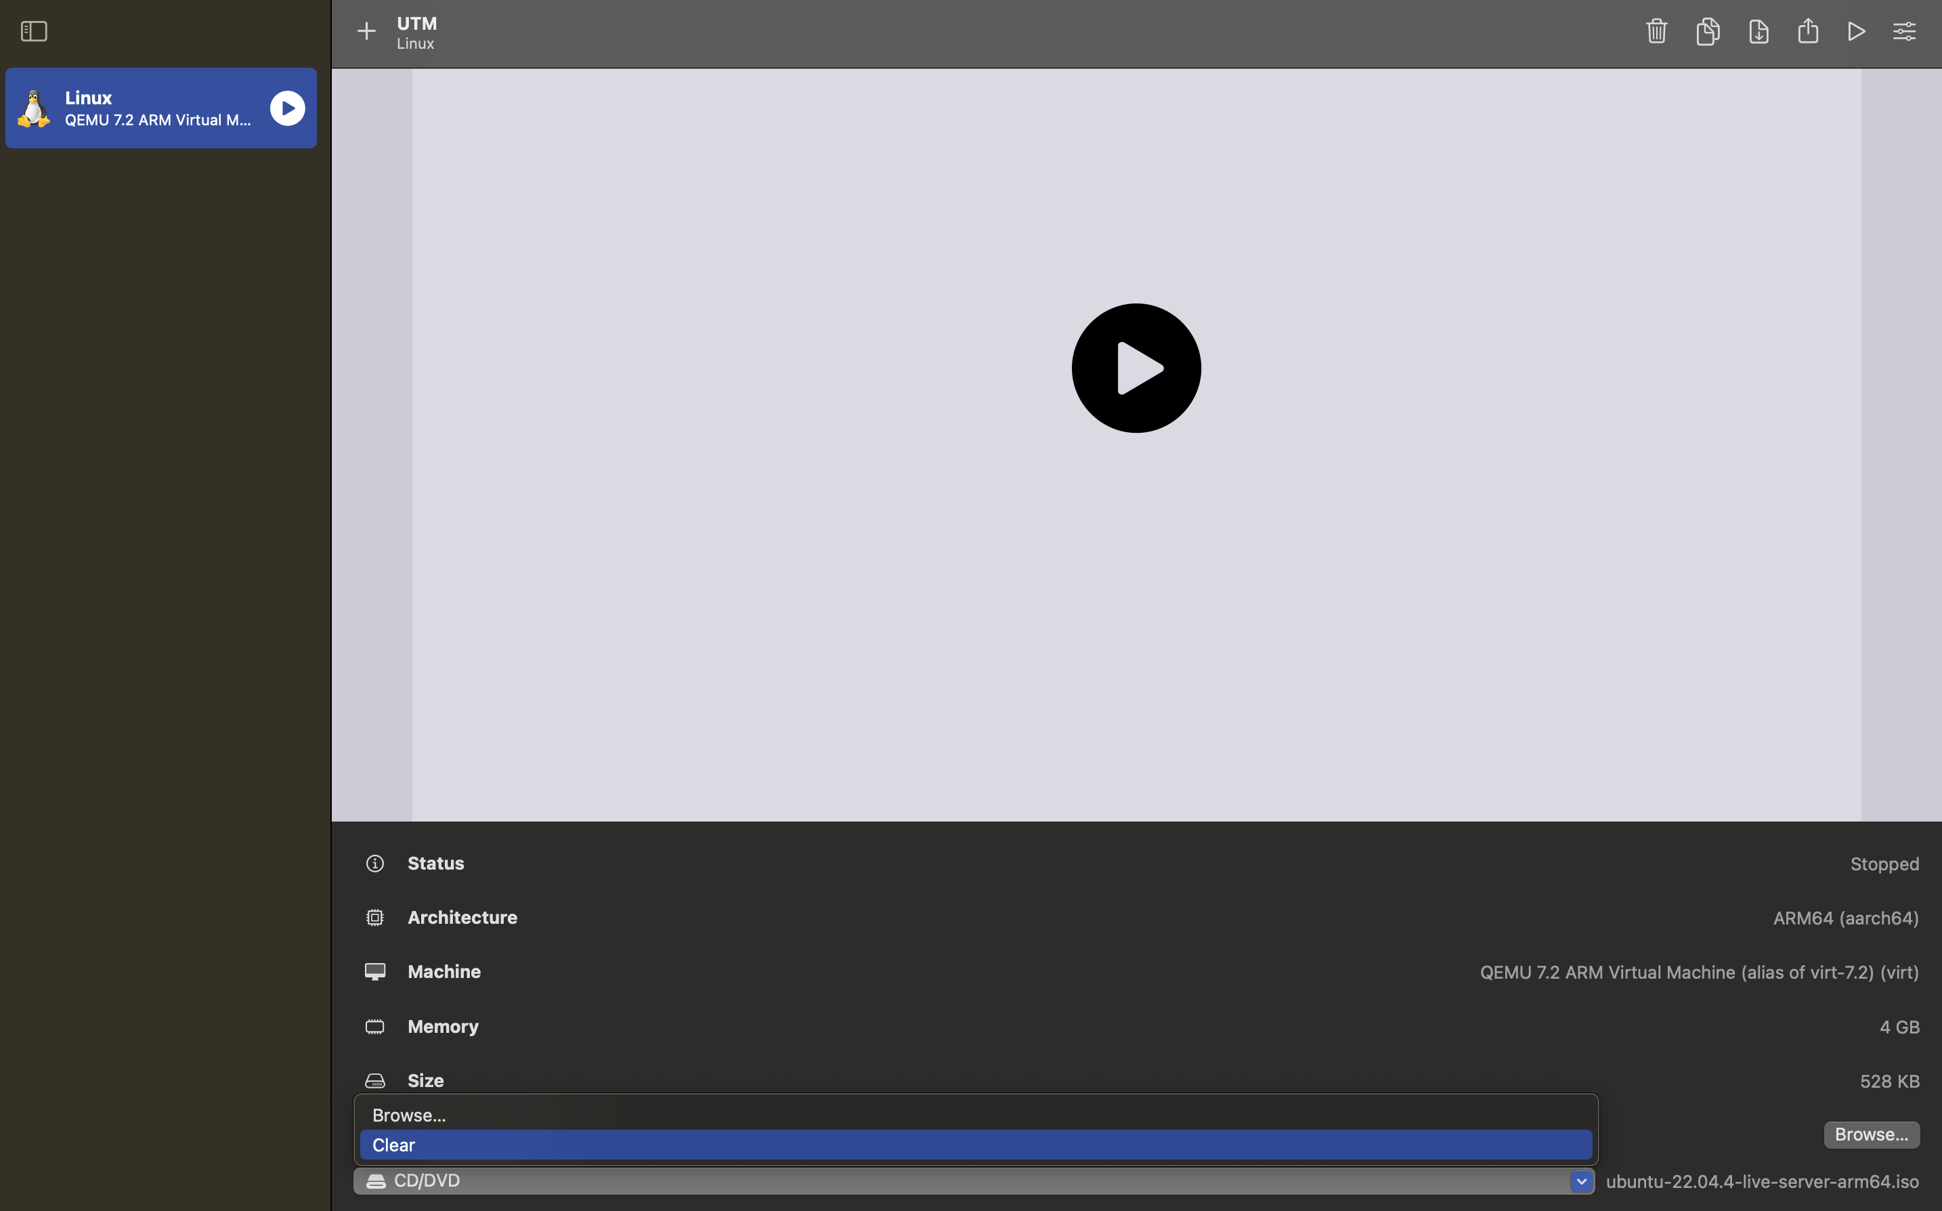
Task: Choose Browse... in the popup menu
Action: click(976, 1115)
